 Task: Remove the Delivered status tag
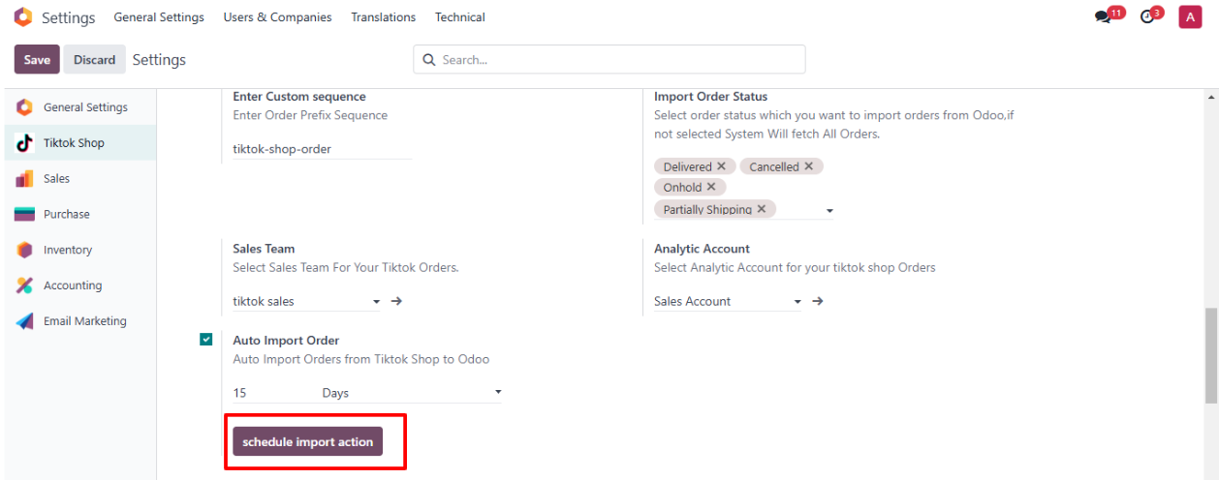(x=721, y=166)
